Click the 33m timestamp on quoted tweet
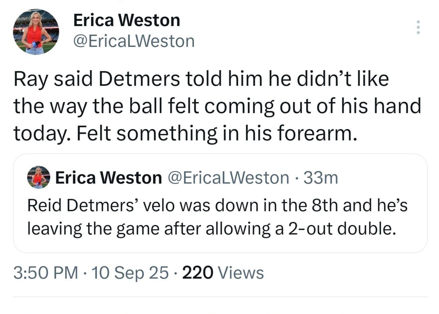 tap(321, 178)
